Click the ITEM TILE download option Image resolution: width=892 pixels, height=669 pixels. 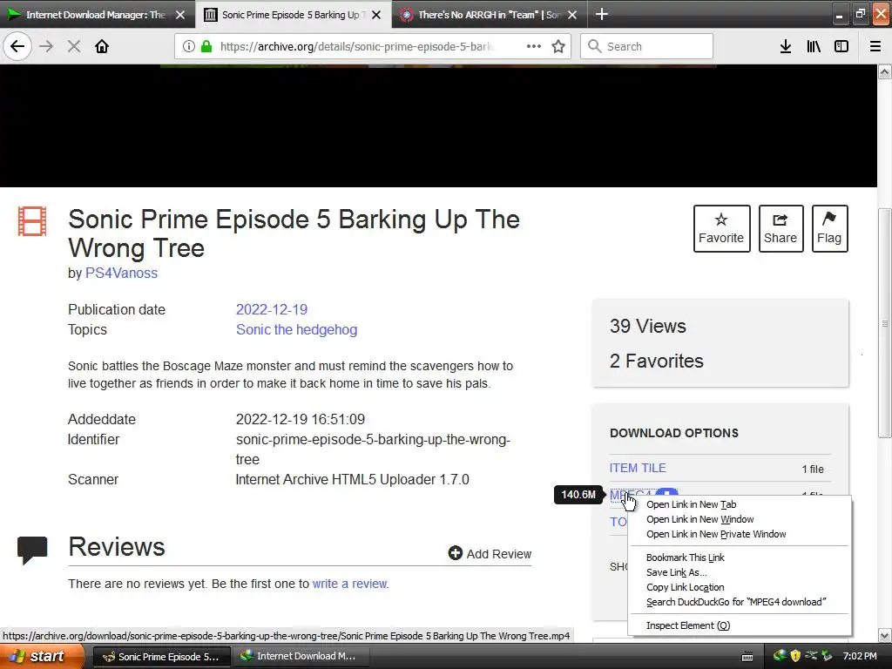coord(638,468)
